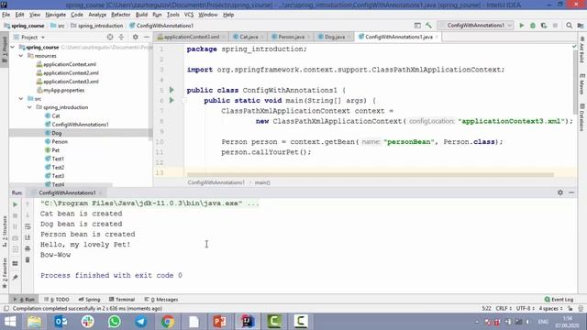
Task: Toggle soft-wrap in Run console
Action: pyautogui.click(x=28, y=226)
